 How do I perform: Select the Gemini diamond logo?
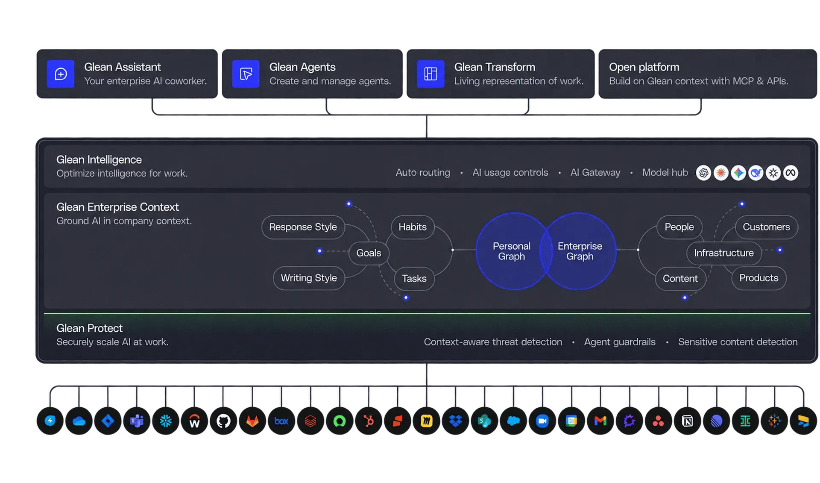[x=738, y=173]
